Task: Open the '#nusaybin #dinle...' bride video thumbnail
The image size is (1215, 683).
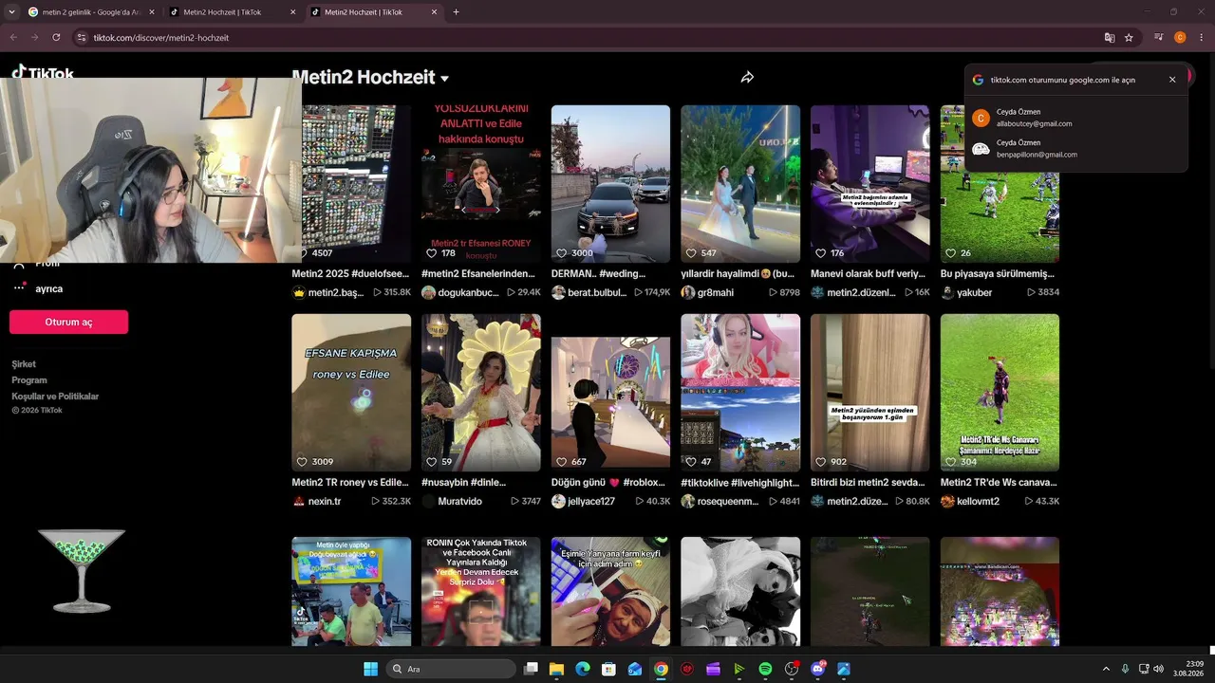Action: 481,393
